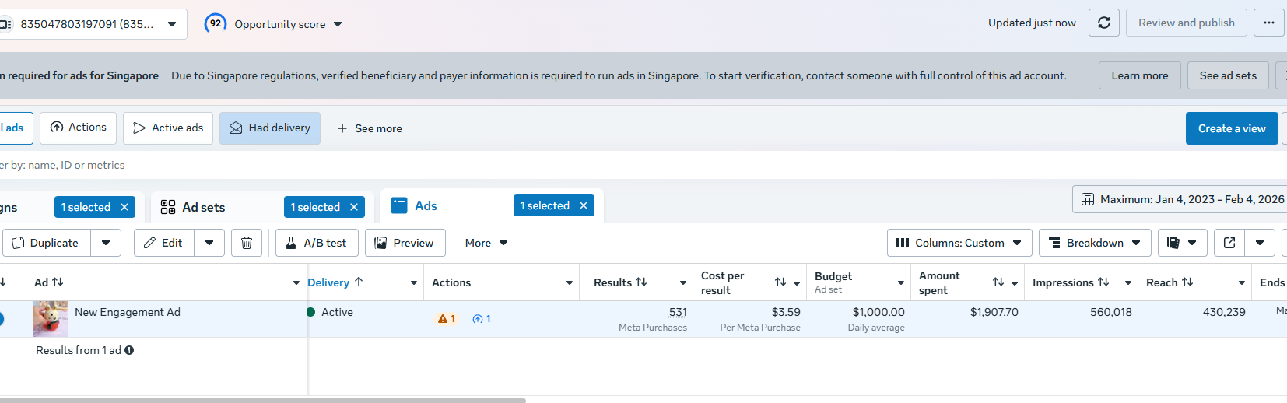The height and width of the screenshot is (403, 1287).
Task: Clear the Ads 1 selected filter
Action: click(584, 205)
